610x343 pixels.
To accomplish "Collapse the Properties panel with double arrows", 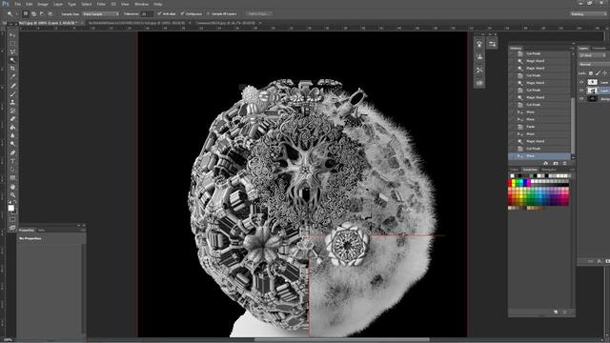I will (x=79, y=225).
